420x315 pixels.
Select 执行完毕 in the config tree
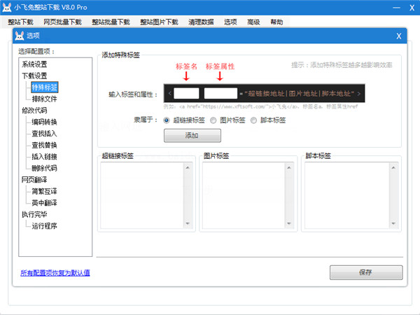(34, 214)
